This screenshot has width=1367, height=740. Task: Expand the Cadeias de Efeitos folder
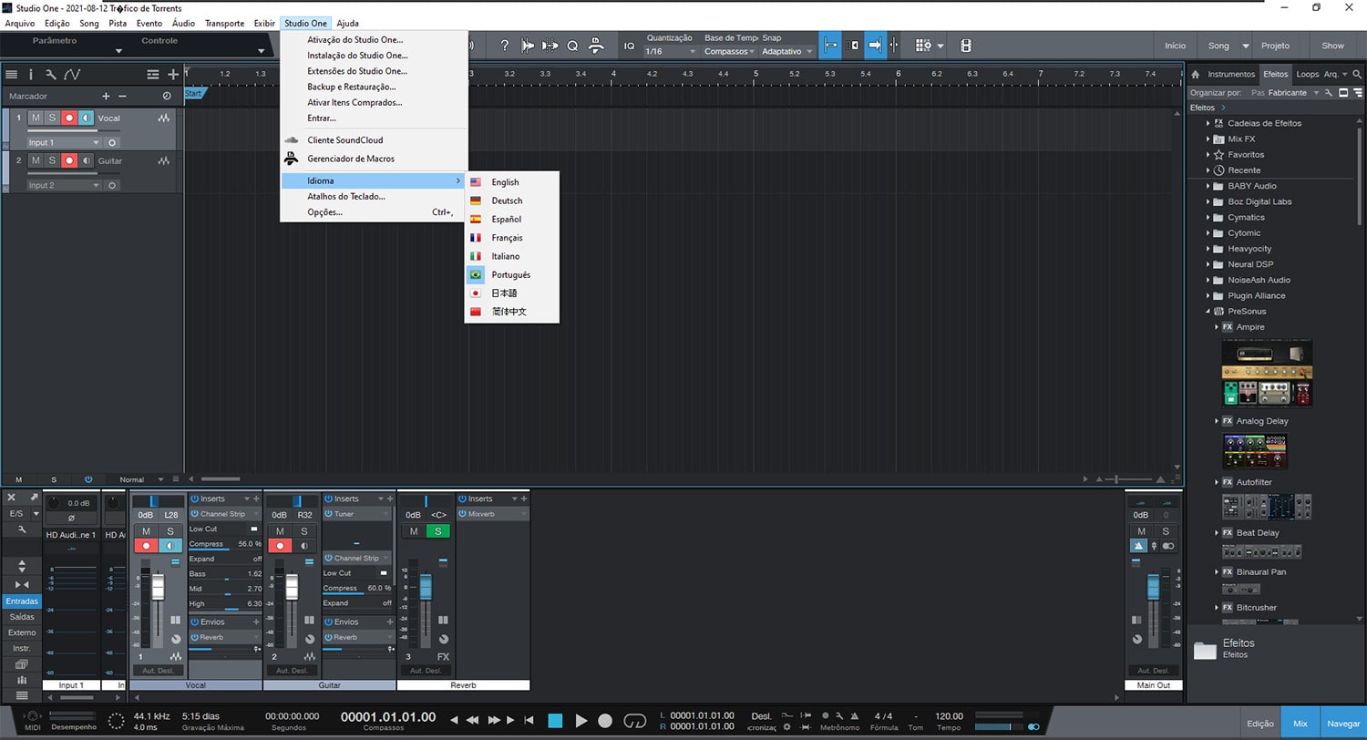[1208, 123]
